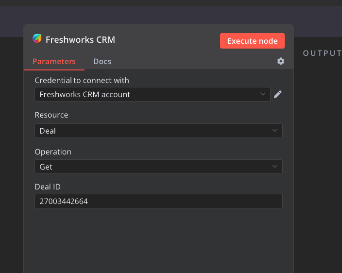The width and height of the screenshot is (342, 273).
Task: Click the Operation field label
Action: pos(53,152)
